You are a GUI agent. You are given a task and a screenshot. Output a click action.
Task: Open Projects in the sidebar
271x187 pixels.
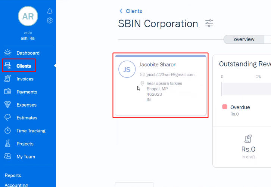pyautogui.click(x=25, y=144)
